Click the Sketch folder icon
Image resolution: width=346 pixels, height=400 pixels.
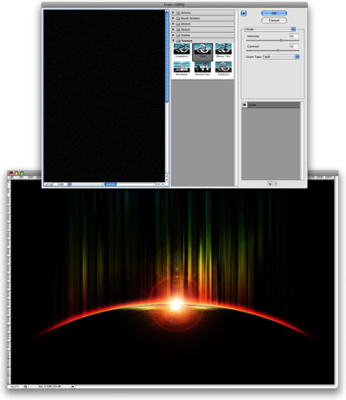(x=178, y=29)
